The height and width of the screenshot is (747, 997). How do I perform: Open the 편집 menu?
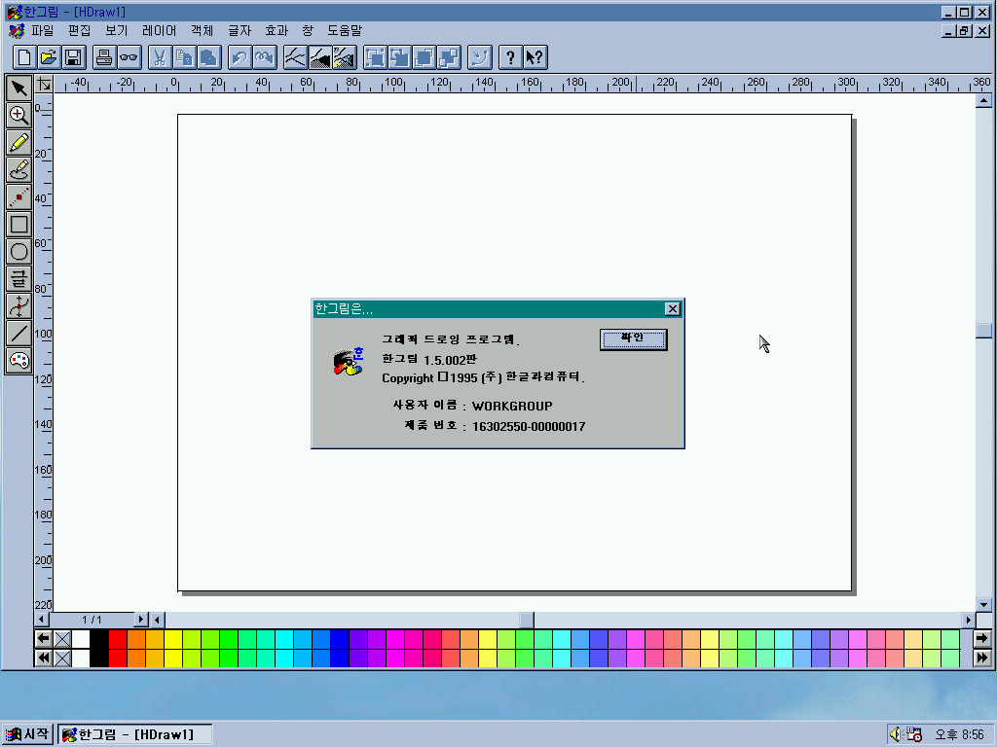point(80,30)
